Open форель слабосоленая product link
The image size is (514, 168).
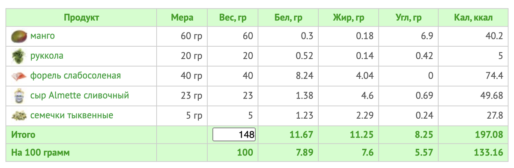(x=75, y=76)
